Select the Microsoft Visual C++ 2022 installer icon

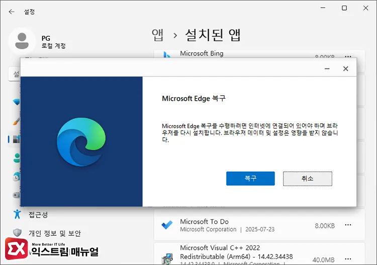(167, 259)
